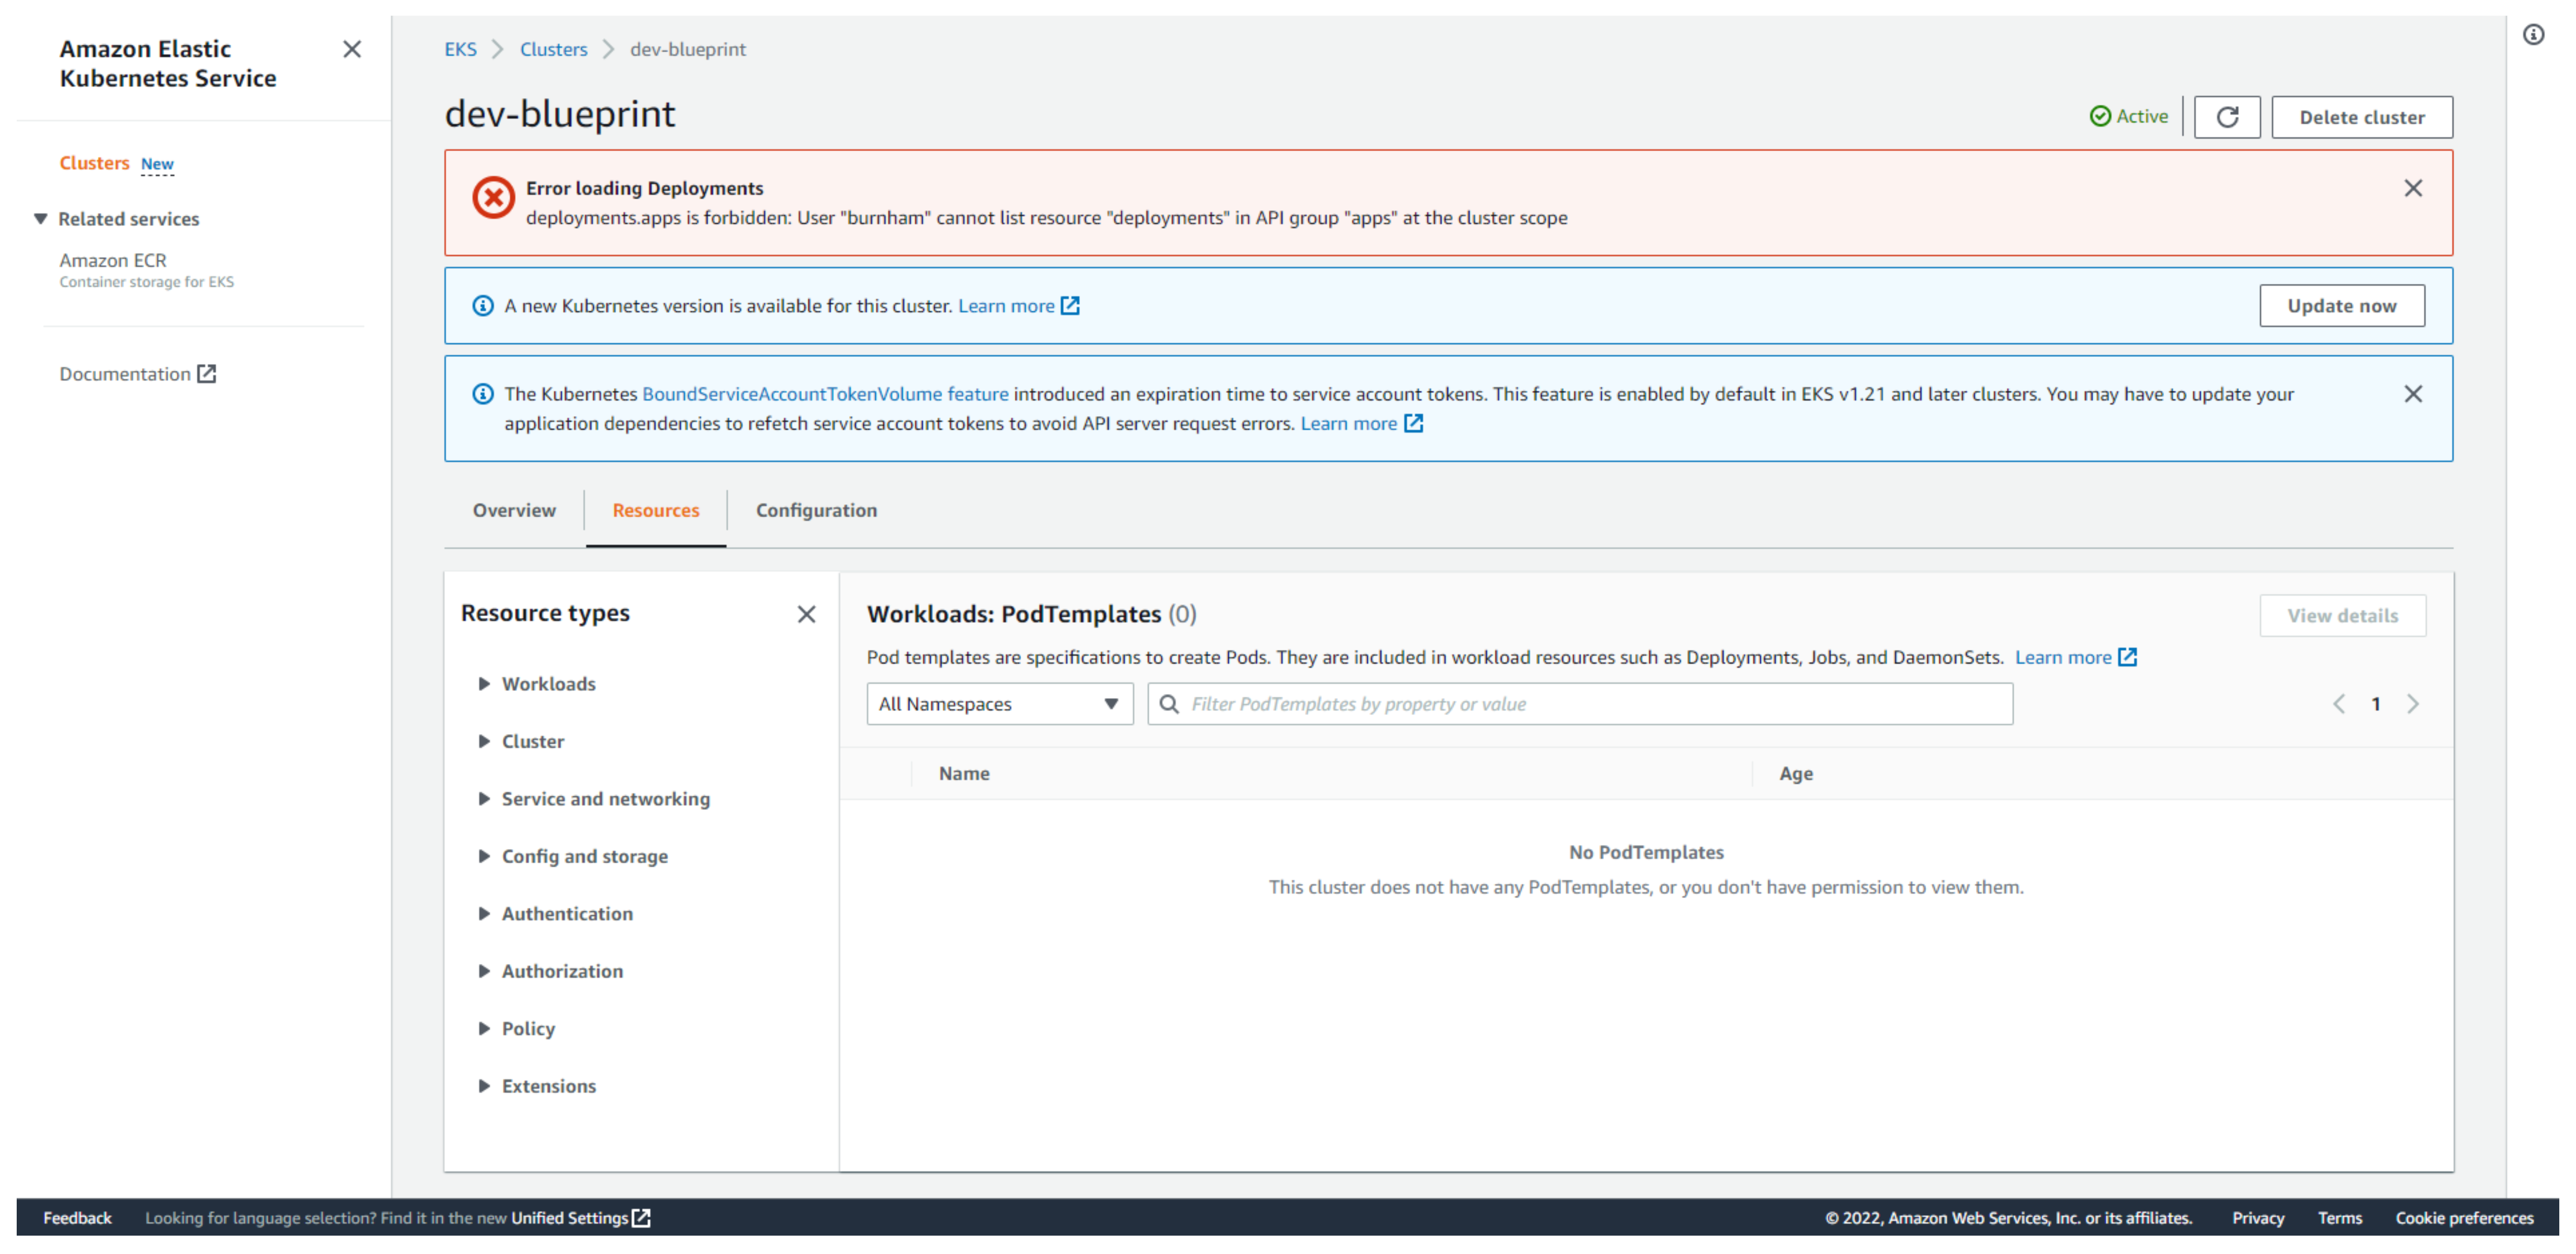The width and height of the screenshot is (2576, 1254).
Task: Switch to the Configuration tab
Action: tap(816, 510)
